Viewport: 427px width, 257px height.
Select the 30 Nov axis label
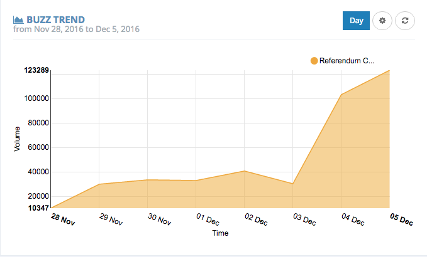point(160,219)
